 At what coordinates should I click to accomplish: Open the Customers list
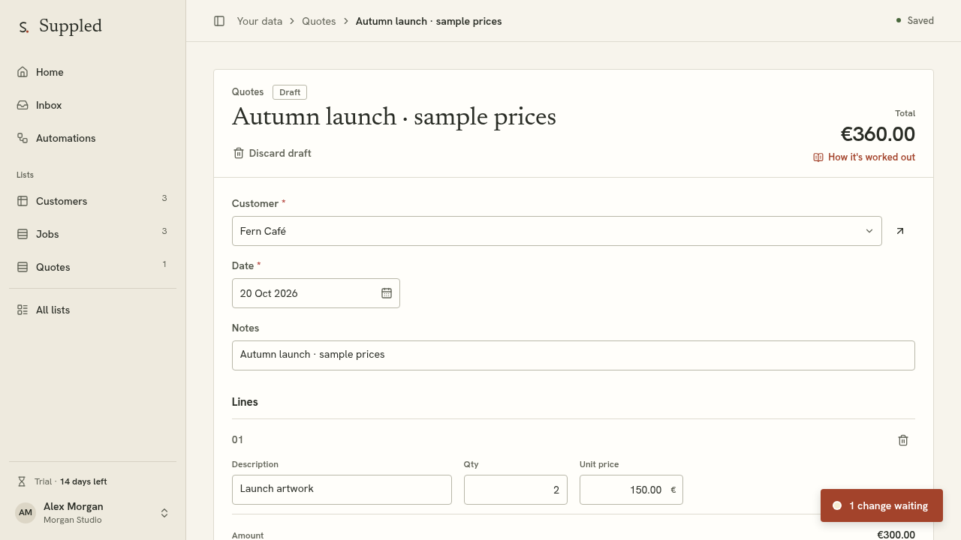coord(92,201)
